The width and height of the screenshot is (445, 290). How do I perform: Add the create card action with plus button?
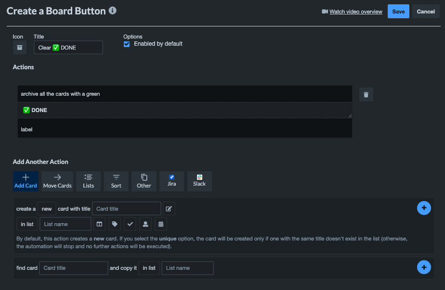(x=424, y=208)
